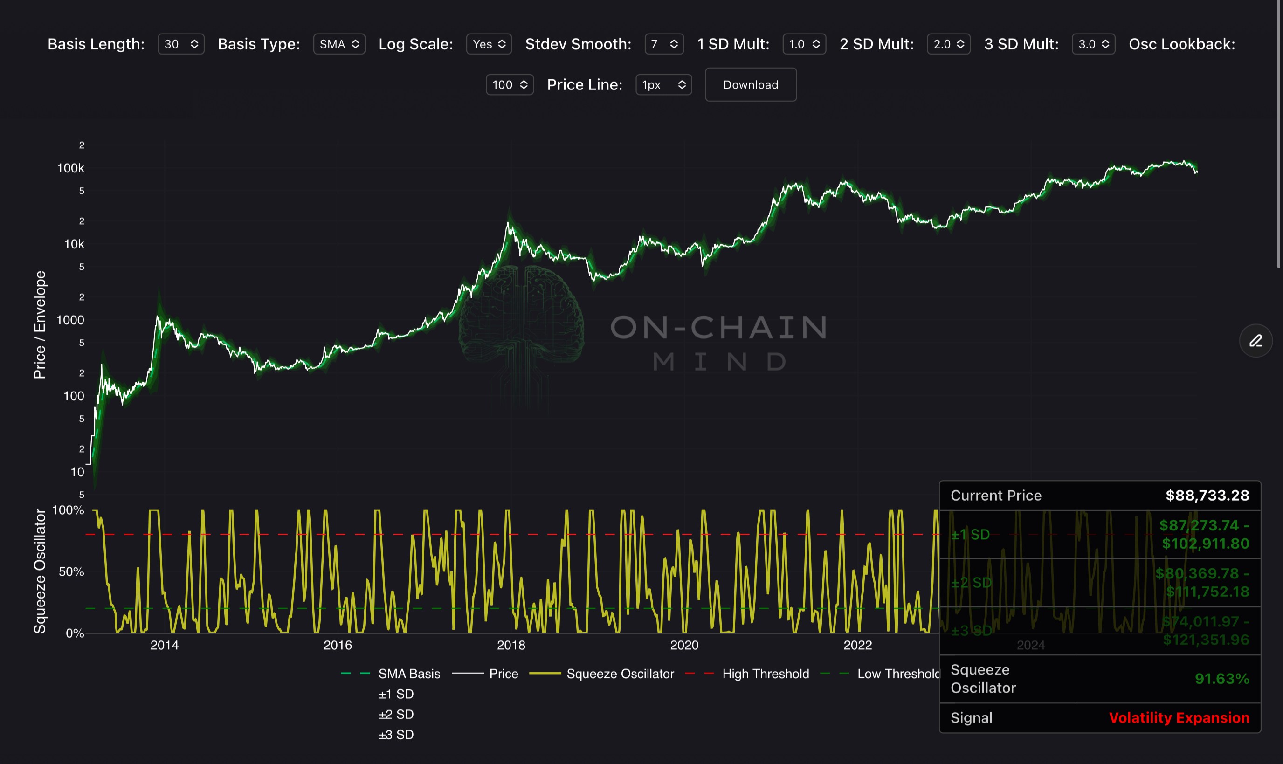This screenshot has height=764, width=1283.
Task: Click the pencil edit icon
Action: (x=1255, y=341)
